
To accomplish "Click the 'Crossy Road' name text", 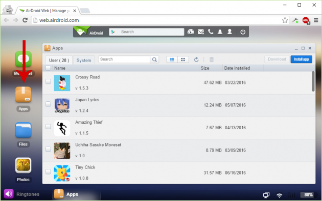I will pos(87,77).
